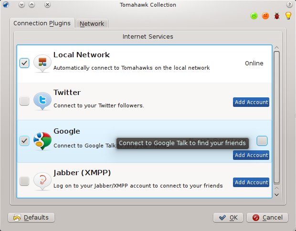The height and width of the screenshot is (231, 296).
Task: Click 'Automatically connect to Tomahawks' description
Action: pyautogui.click(x=132, y=68)
